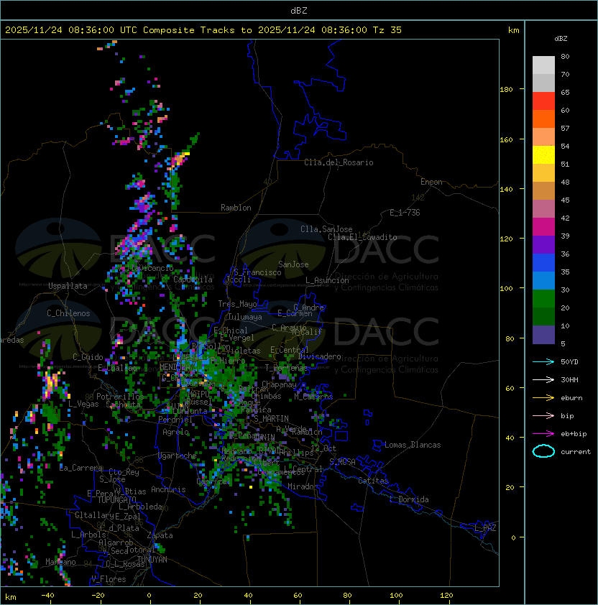Click the dBZ title in top bar
The image size is (598, 605).
(x=299, y=11)
